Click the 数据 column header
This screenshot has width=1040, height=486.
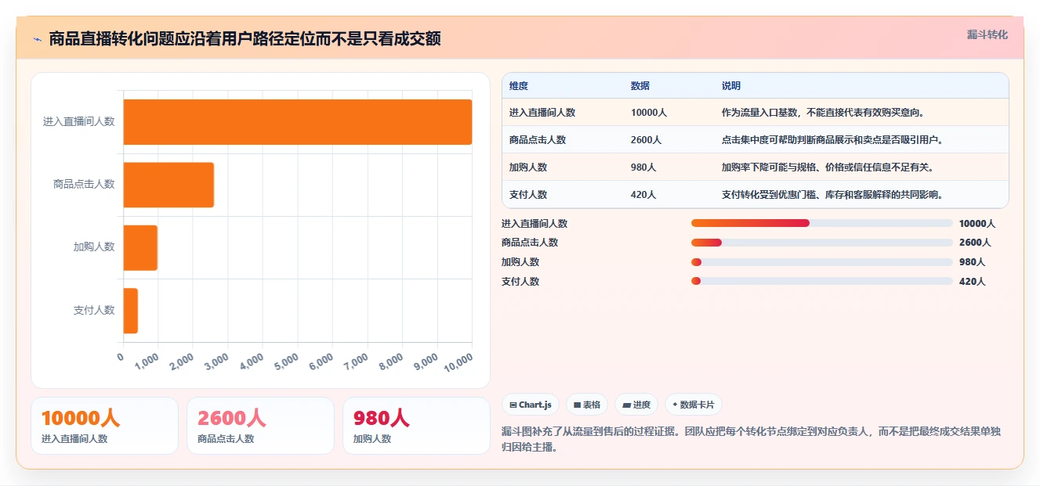[640, 86]
